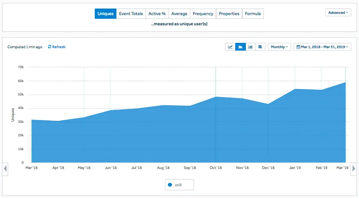Select the area chart view icon
359x198 pixels.
point(241,47)
